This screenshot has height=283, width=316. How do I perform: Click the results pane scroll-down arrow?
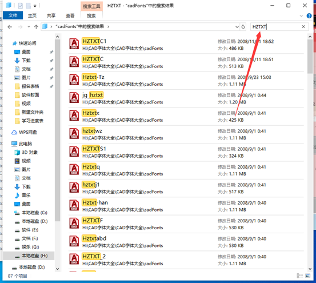click(310, 269)
